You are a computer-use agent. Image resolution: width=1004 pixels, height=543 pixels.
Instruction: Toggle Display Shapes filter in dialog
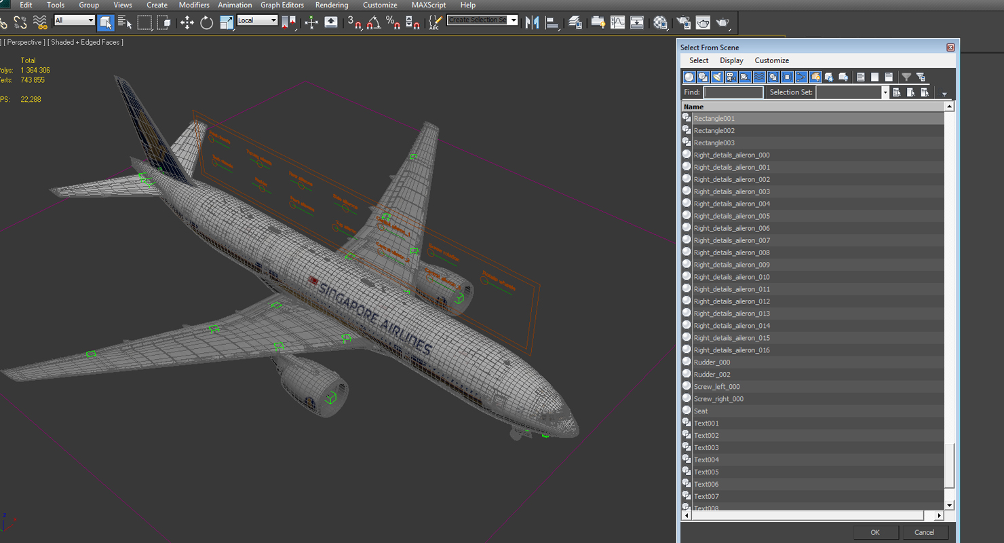pyautogui.click(x=703, y=77)
